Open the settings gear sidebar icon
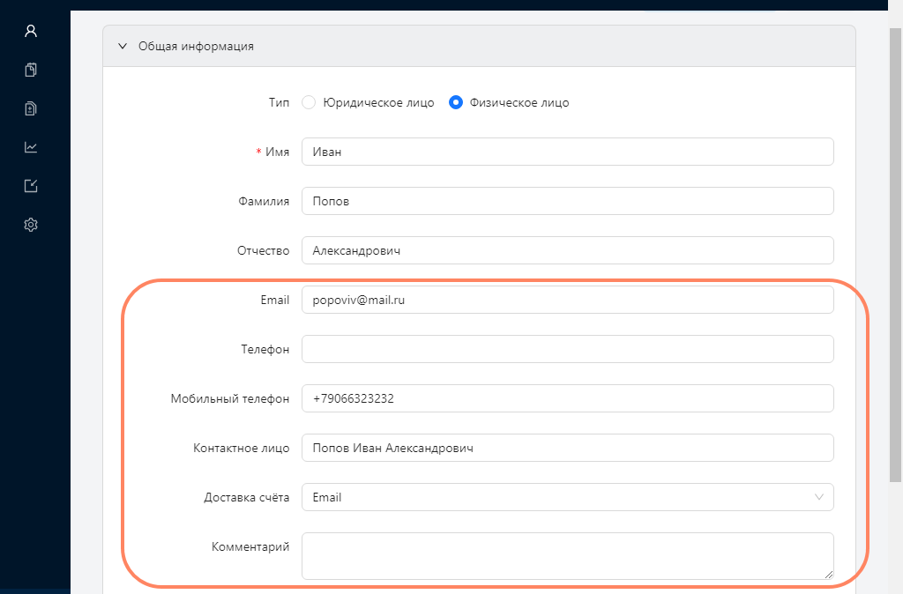 pos(31,225)
